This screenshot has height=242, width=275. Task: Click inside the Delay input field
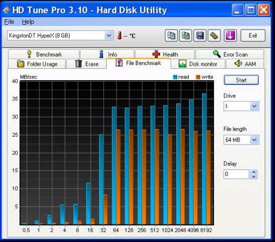pos(236,174)
